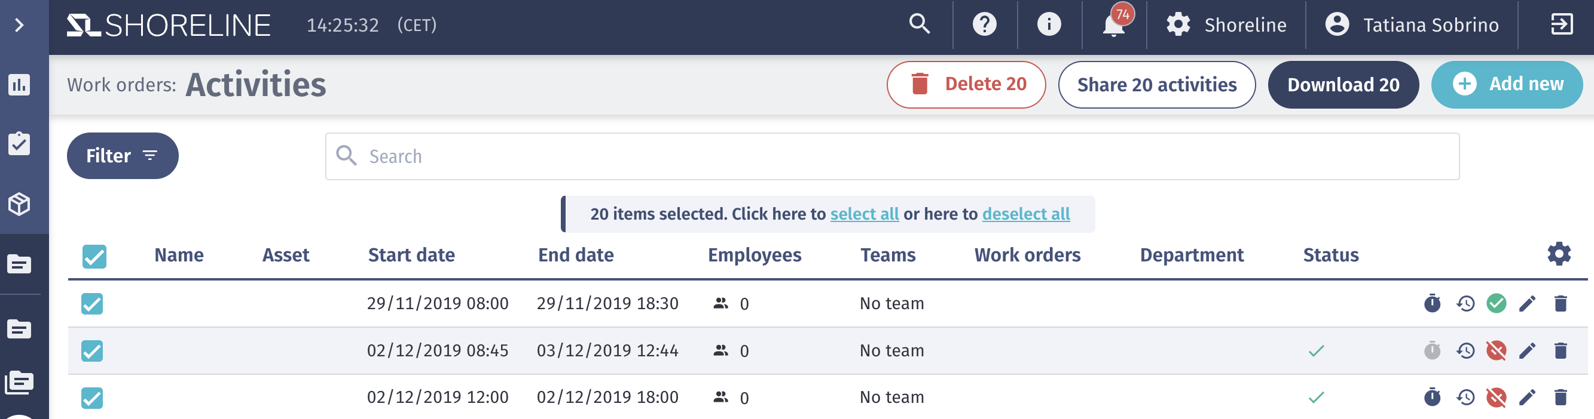
Task: Open the active work orders sidebar icon
Action: tap(19, 264)
